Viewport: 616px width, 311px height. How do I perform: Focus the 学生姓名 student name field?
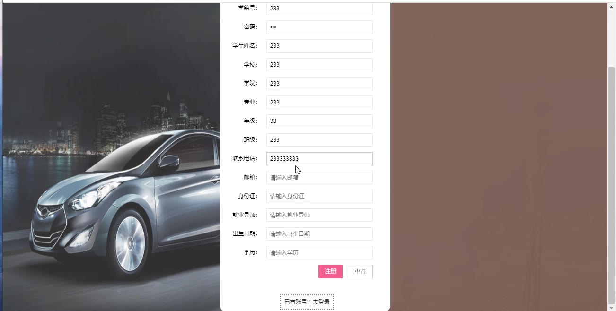[319, 46]
